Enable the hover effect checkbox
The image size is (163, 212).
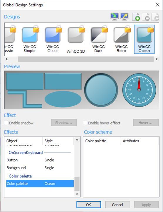point(85,123)
